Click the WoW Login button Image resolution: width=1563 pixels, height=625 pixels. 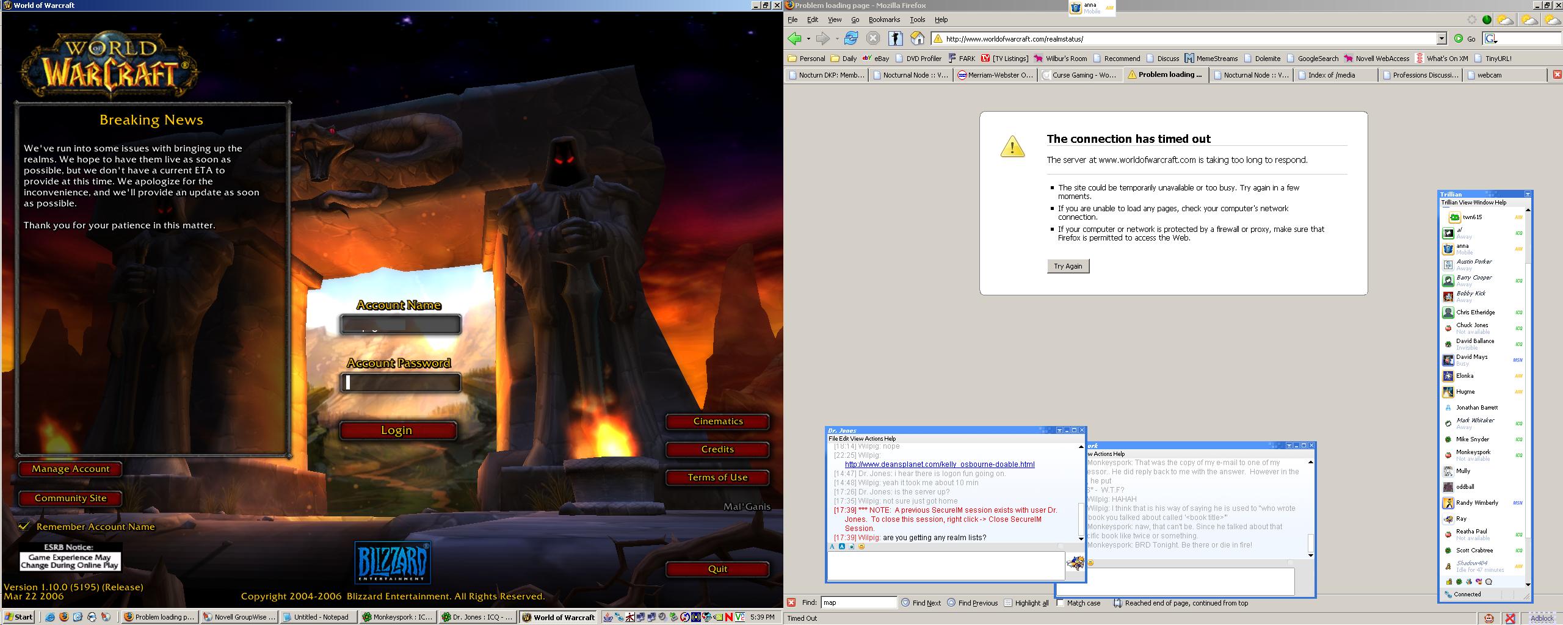(397, 430)
